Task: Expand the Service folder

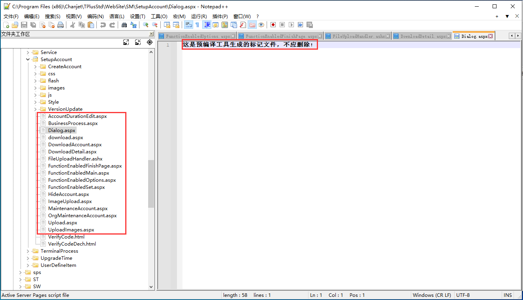Action: tap(28, 52)
